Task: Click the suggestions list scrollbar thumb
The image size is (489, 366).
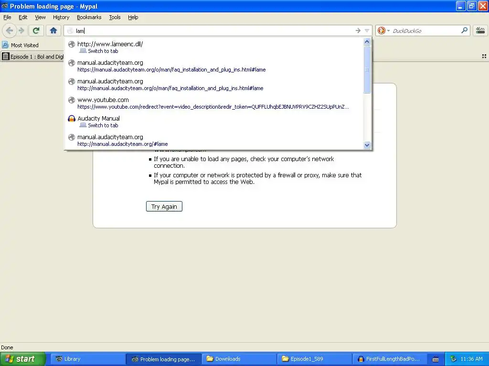Action: [367, 70]
